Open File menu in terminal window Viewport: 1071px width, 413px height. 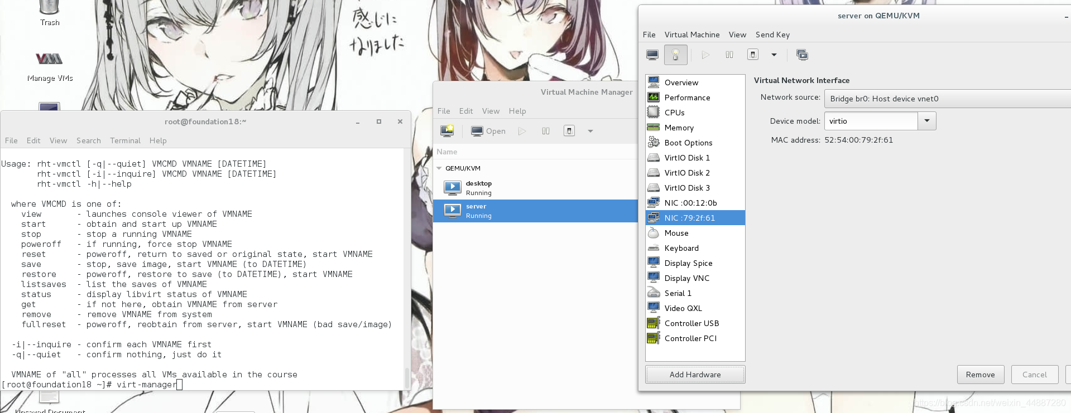click(x=11, y=140)
